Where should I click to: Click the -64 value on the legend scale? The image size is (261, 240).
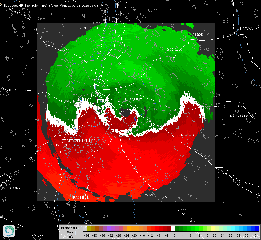(x=87, y=235)
